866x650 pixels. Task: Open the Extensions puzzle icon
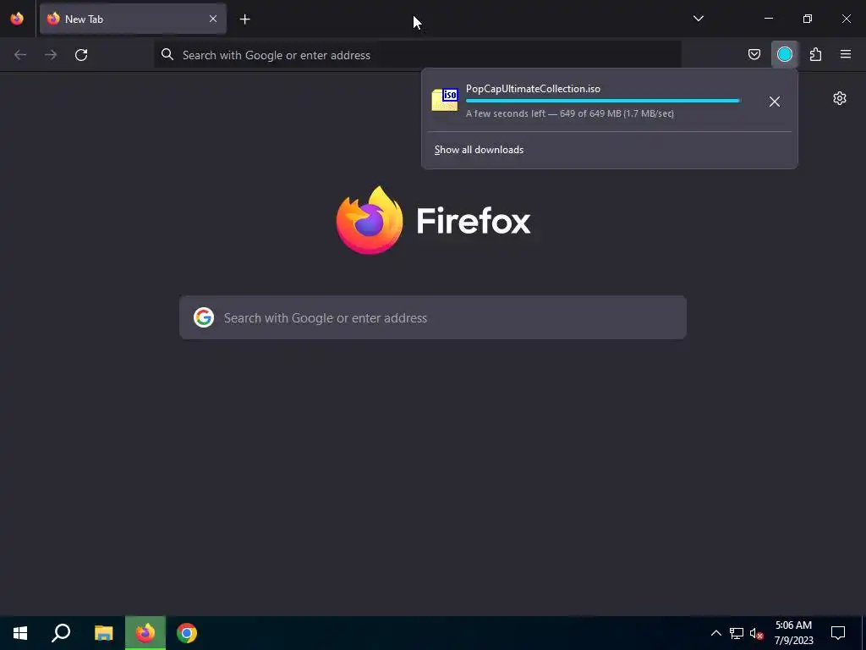[815, 54]
